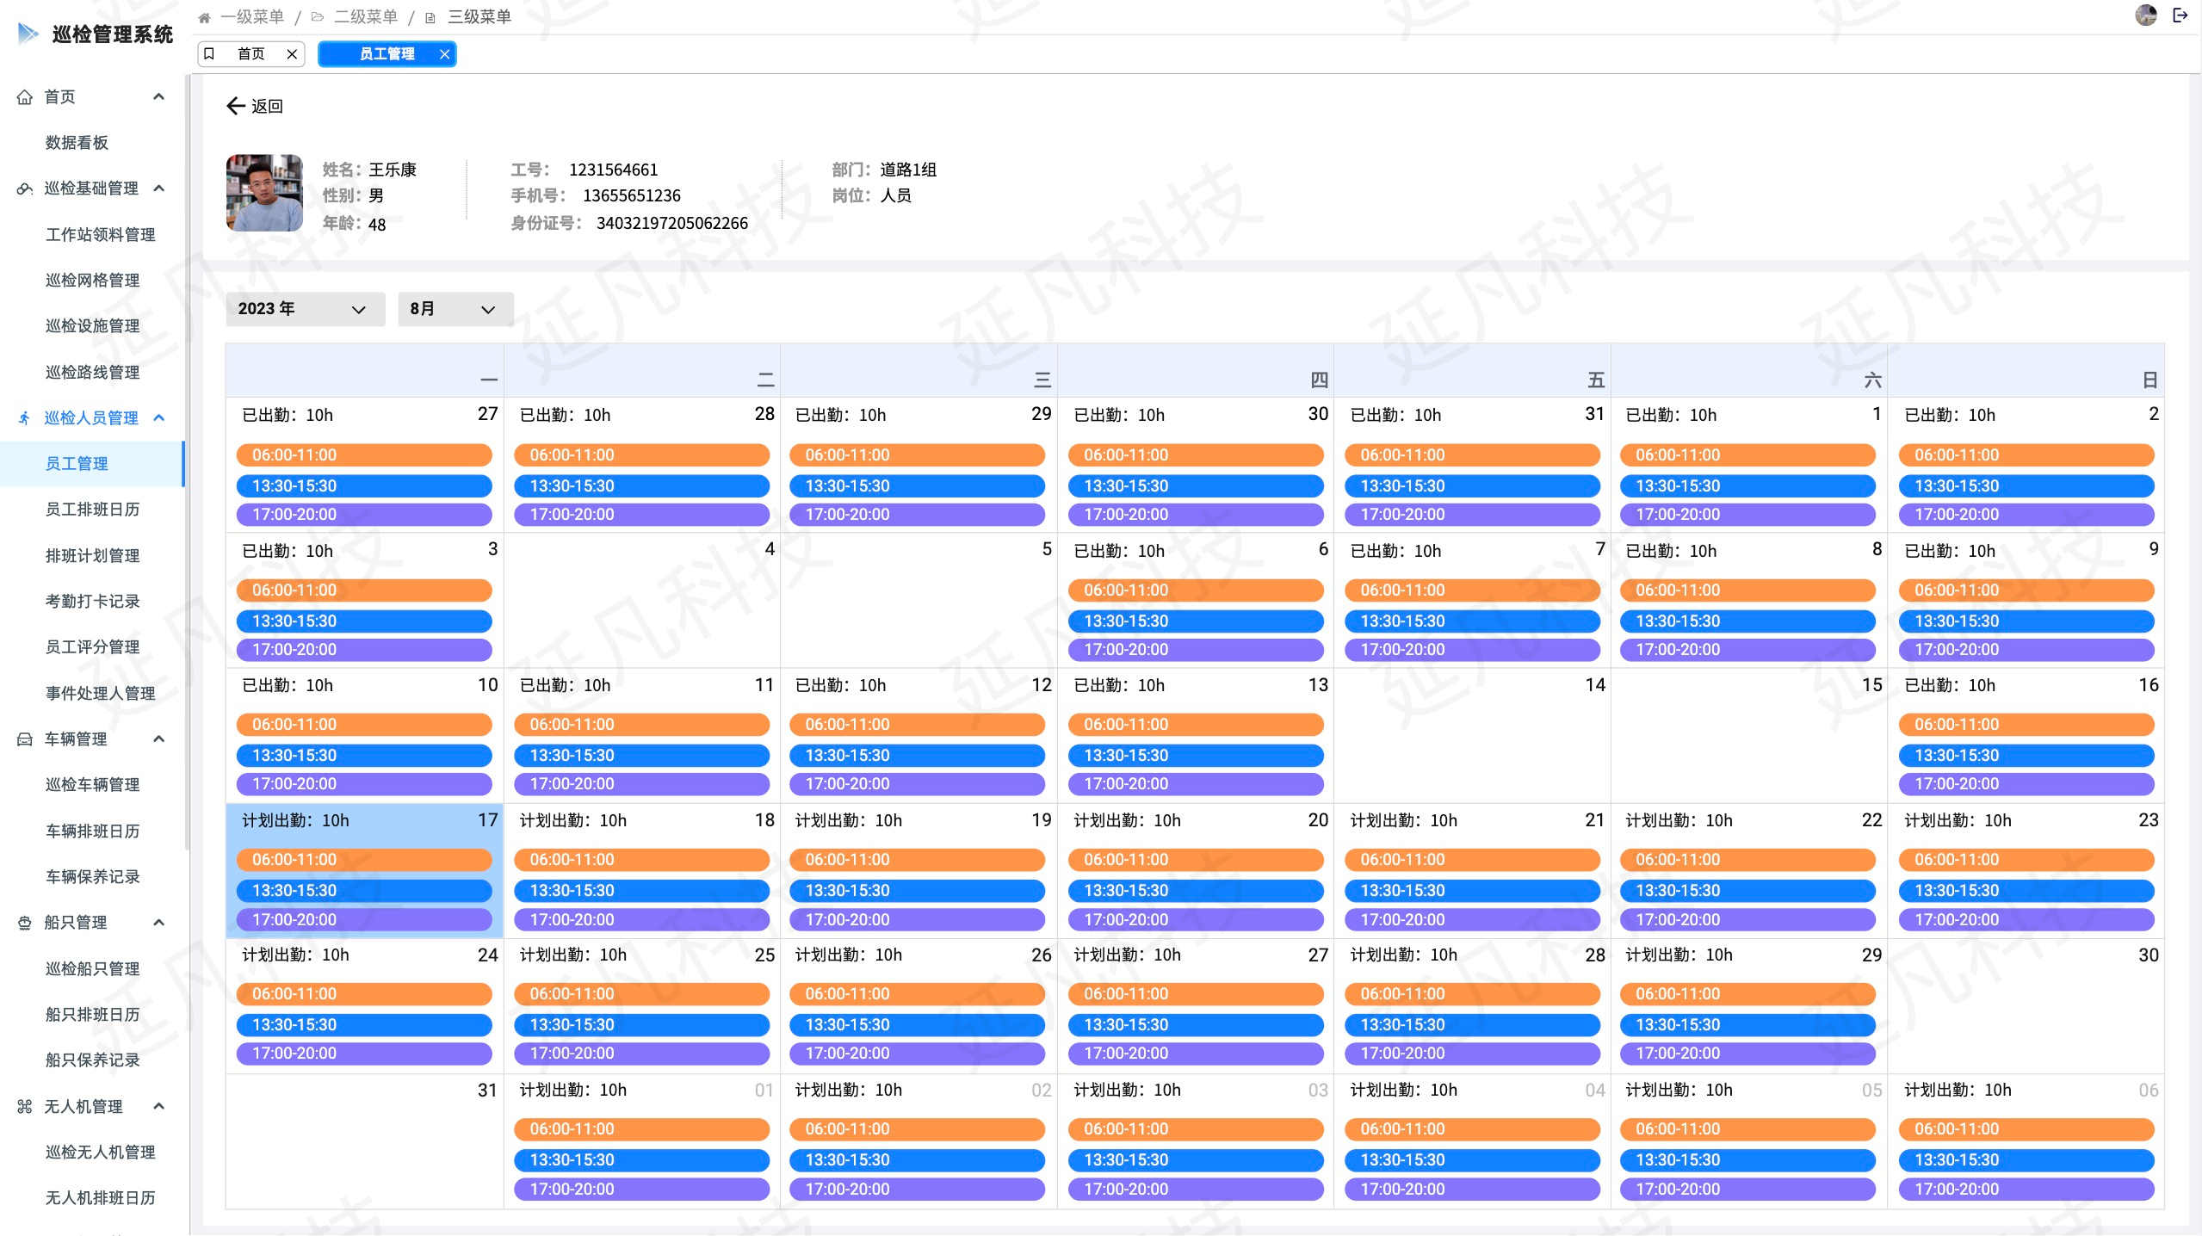Click orange 06:00-11:00 shift on day 17
Screen dimensions: 2202x1236
[364, 860]
